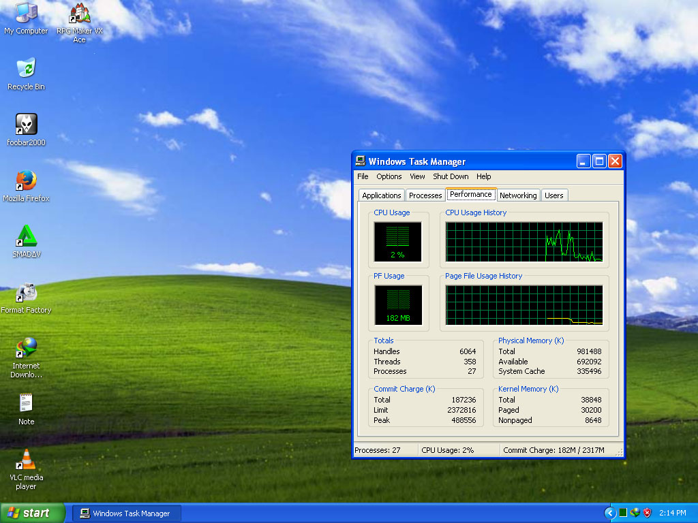
Task: Click status bar text "CPU Usage: 2%"
Action: [x=447, y=451]
